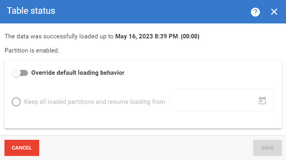Click the resume loading from date field
Screen dimensions: 286x160
click(222, 100)
